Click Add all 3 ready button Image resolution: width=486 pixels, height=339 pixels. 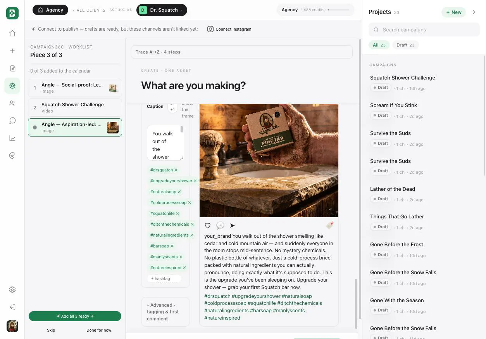pyautogui.click(x=75, y=316)
